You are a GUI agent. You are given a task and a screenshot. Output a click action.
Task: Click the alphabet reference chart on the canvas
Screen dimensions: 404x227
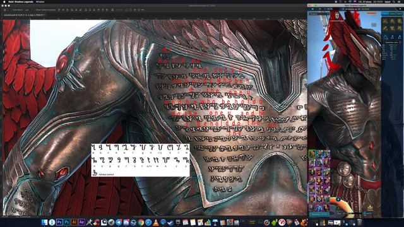click(140, 160)
